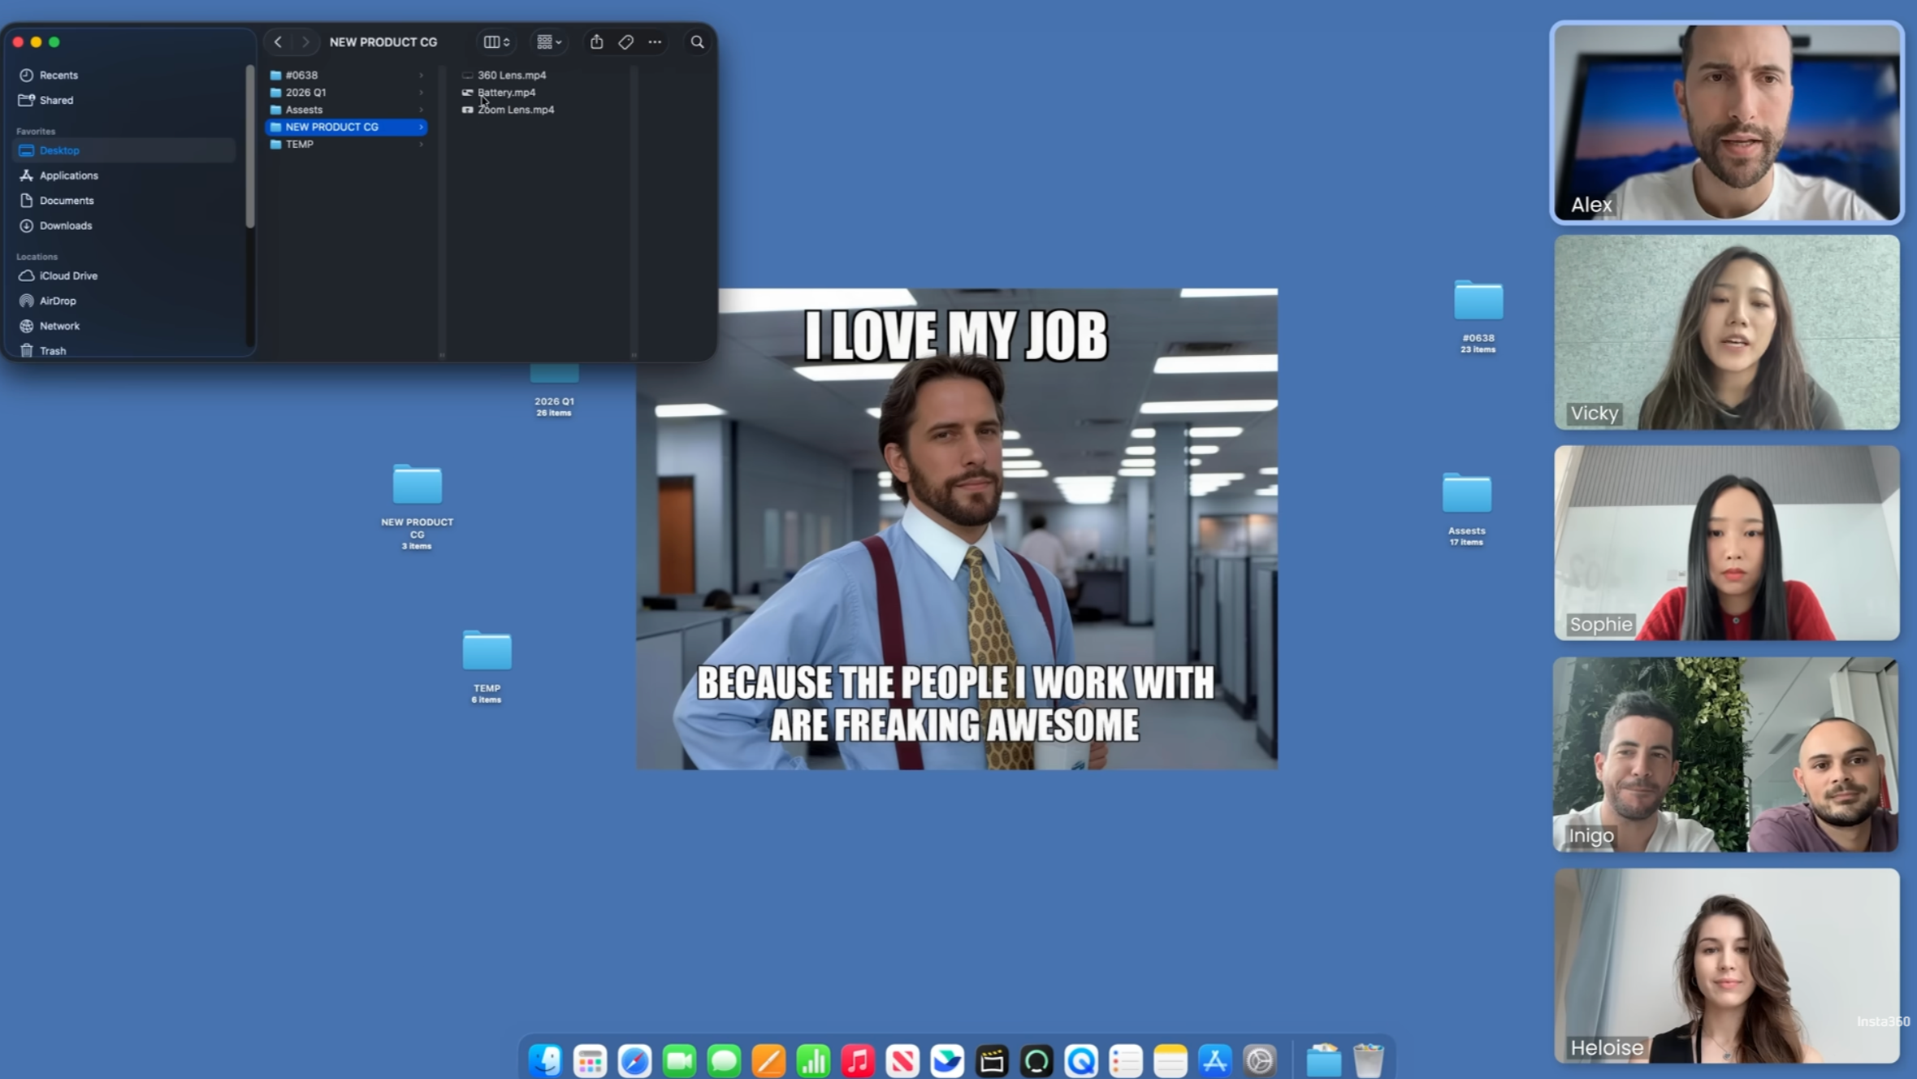Viewport: 1917px width, 1079px height.
Task: Open the black clapperboard app in the Dock
Action: coord(992,1061)
